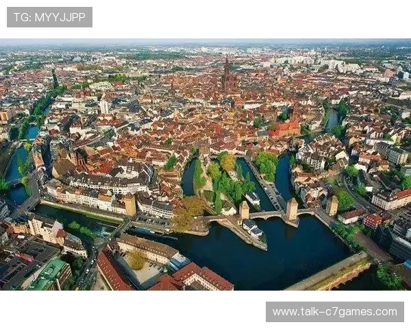This screenshot has width=411, height=329.
Task: Click the yellow autumn tree beside the bridge
Action: [x=188, y=211]
